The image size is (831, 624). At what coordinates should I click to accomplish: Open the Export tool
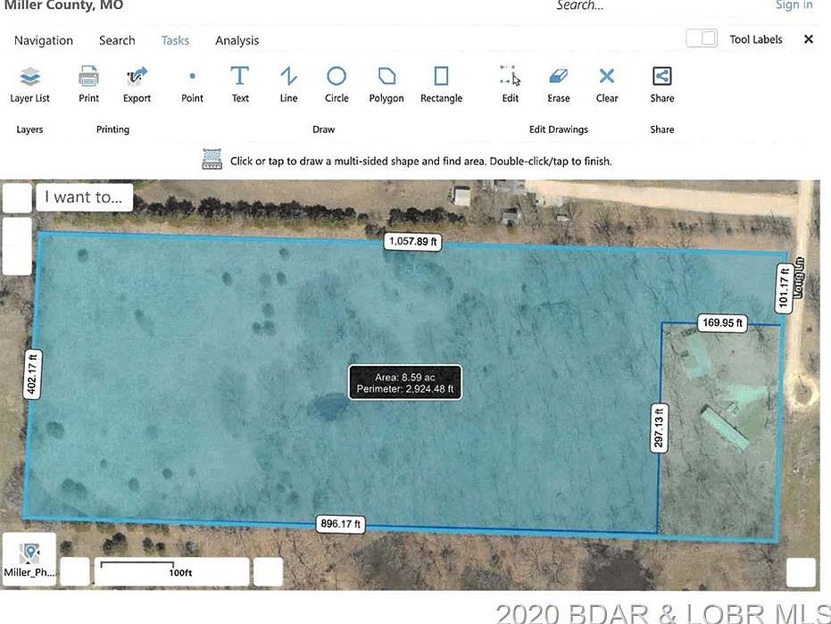pos(137,84)
